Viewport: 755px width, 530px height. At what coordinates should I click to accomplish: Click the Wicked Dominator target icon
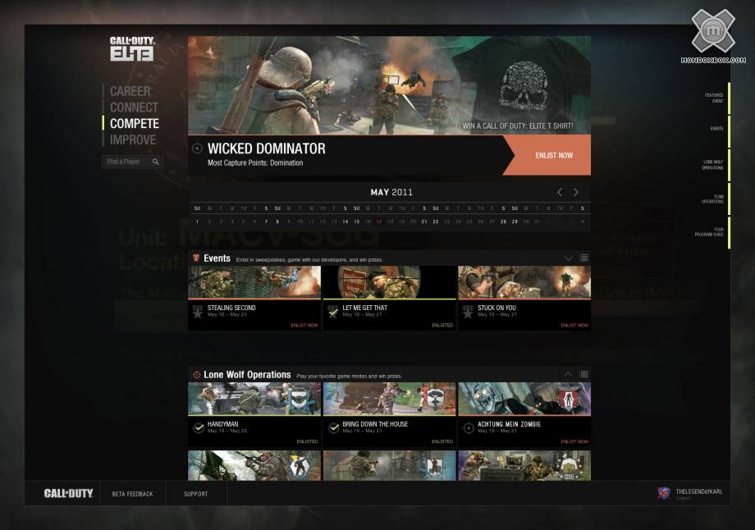click(x=197, y=148)
